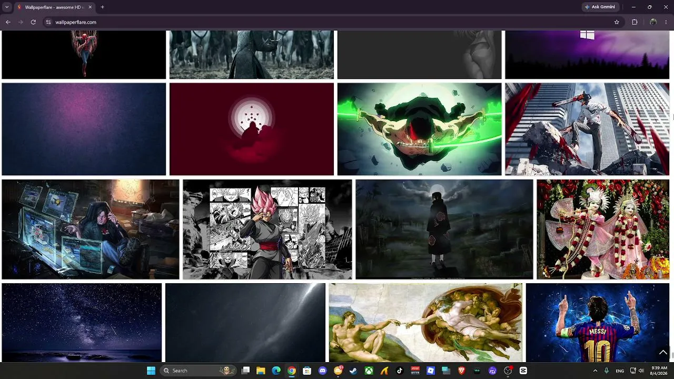Open the browser Extensions puzzle icon
The width and height of the screenshot is (674, 379).
tap(635, 22)
